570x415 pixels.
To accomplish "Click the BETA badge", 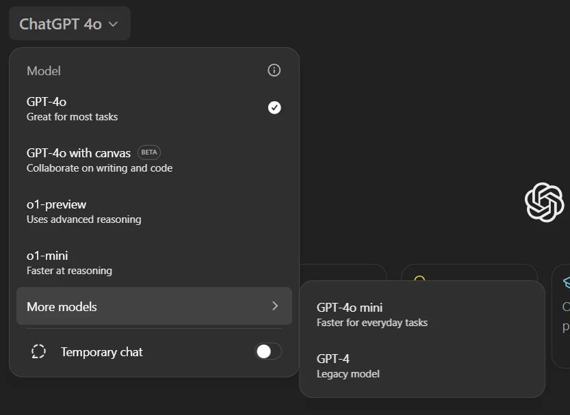I will pyautogui.click(x=149, y=152).
